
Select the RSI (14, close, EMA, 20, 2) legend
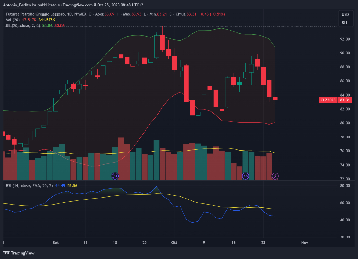[29, 185]
